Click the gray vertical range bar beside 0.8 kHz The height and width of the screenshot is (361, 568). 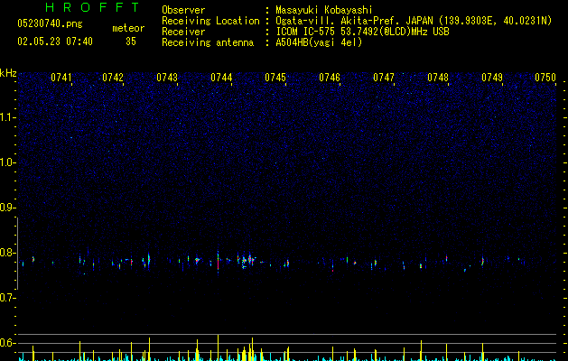17,254
